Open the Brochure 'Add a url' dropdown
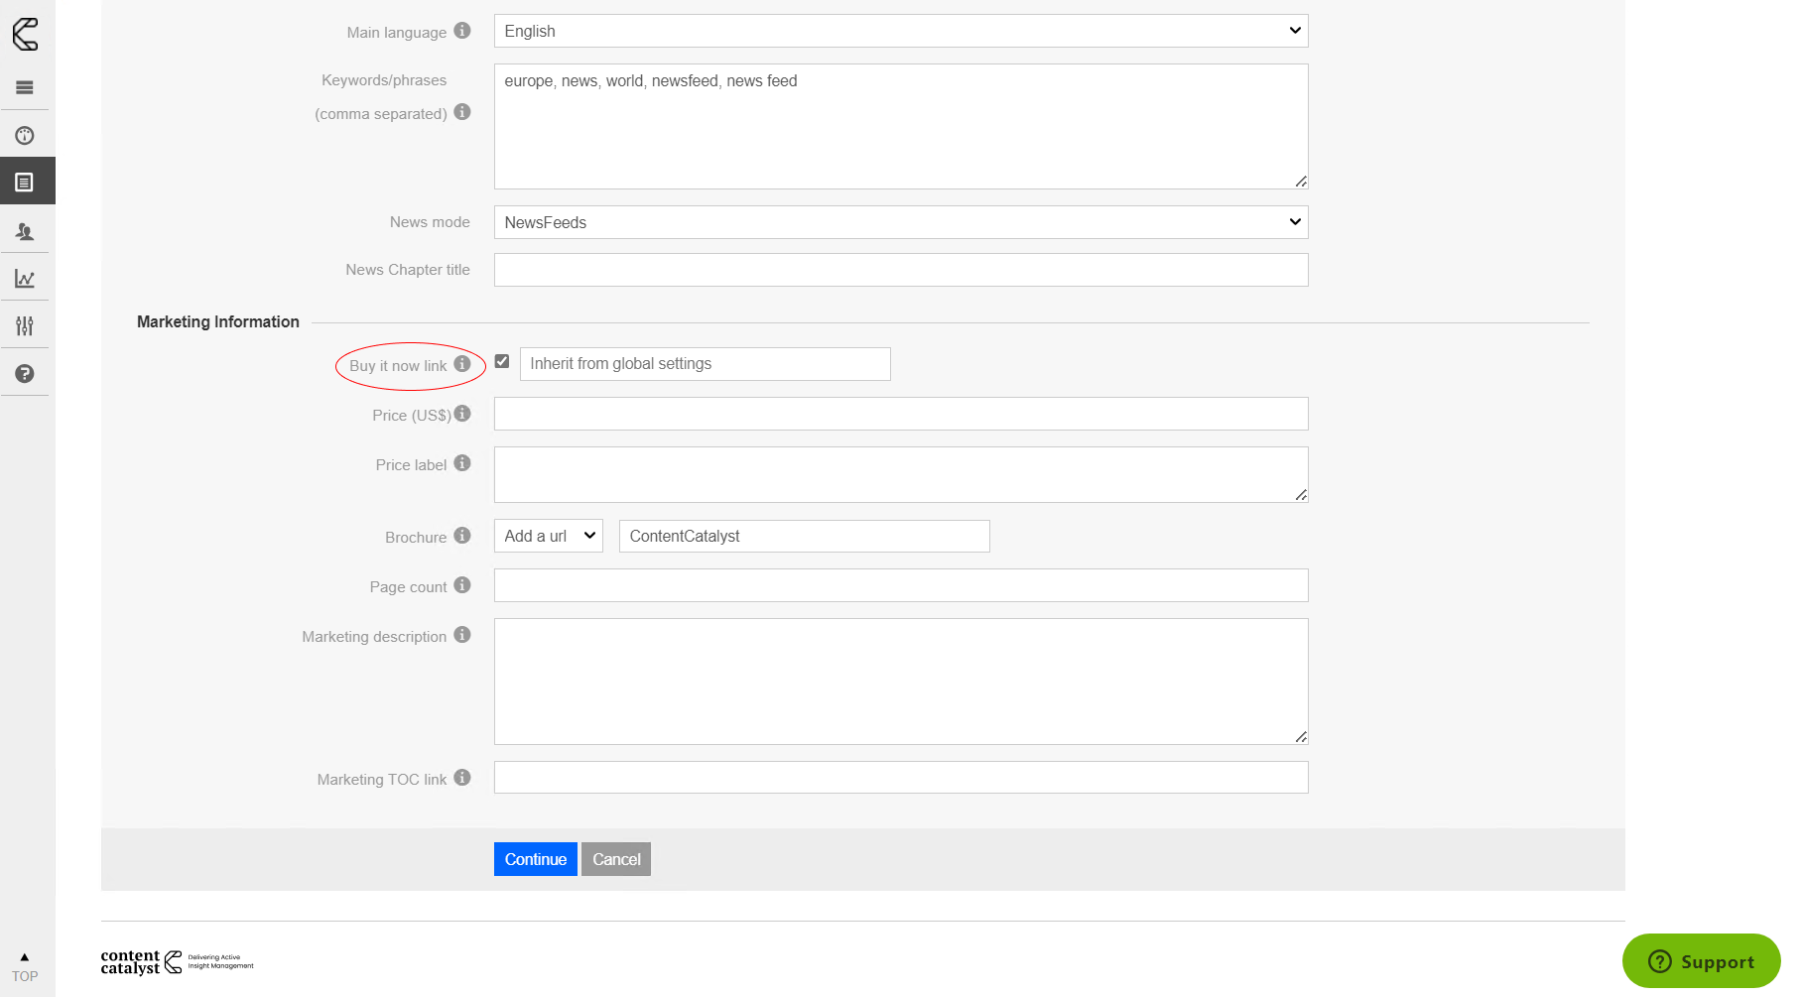 click(x=548, y=536)
